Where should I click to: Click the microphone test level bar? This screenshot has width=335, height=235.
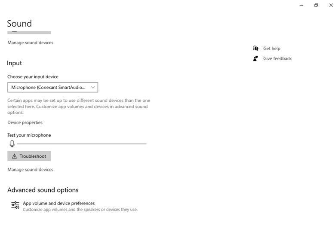pyautogui.click(x=82, y=144)
